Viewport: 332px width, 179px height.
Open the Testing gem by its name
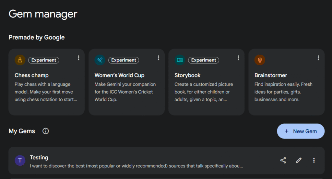pos(39,157)
